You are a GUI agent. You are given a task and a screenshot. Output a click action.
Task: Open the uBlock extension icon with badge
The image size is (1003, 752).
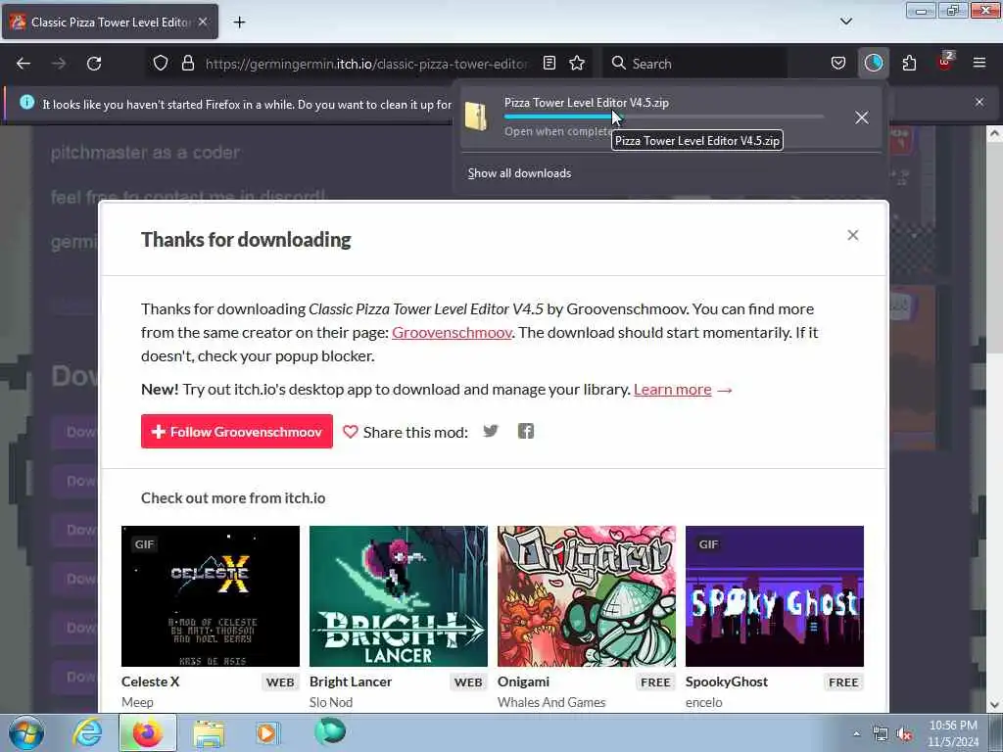click(x=945, y=62)
